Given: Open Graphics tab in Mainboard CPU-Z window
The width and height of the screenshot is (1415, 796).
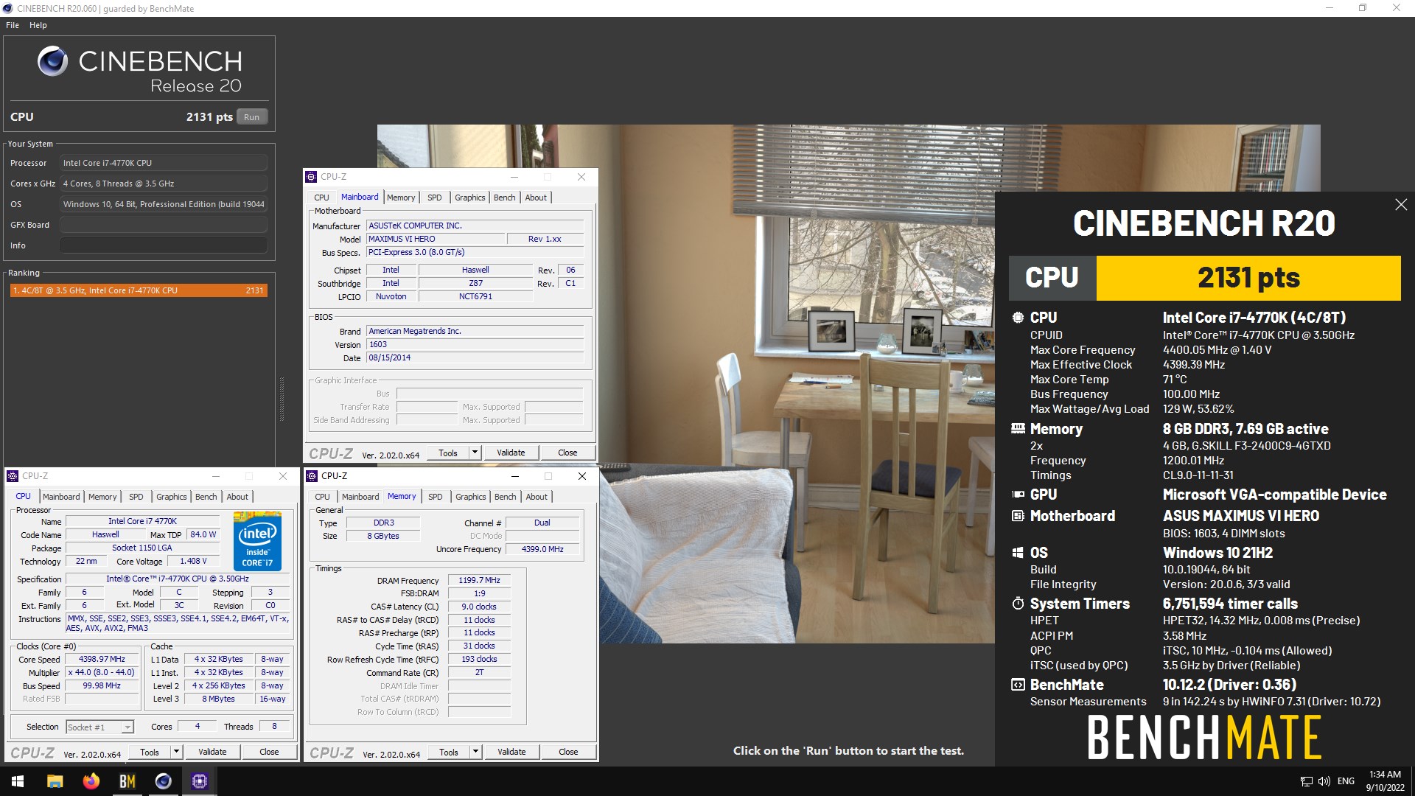Looking at the screenshot, I should (x=470, y=198).
